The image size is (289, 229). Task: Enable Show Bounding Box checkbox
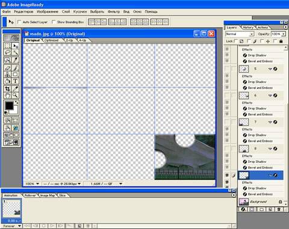[54, 22]
